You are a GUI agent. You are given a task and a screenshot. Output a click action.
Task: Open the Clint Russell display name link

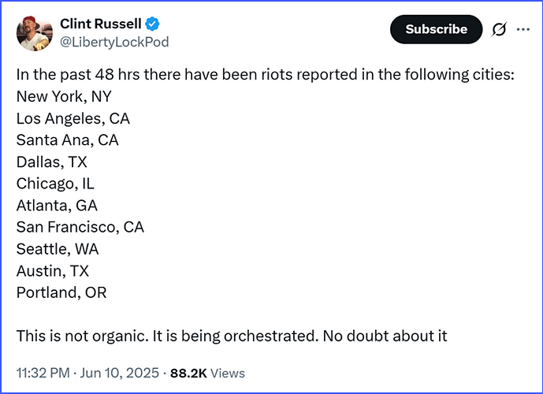click(x=101, y=24)
